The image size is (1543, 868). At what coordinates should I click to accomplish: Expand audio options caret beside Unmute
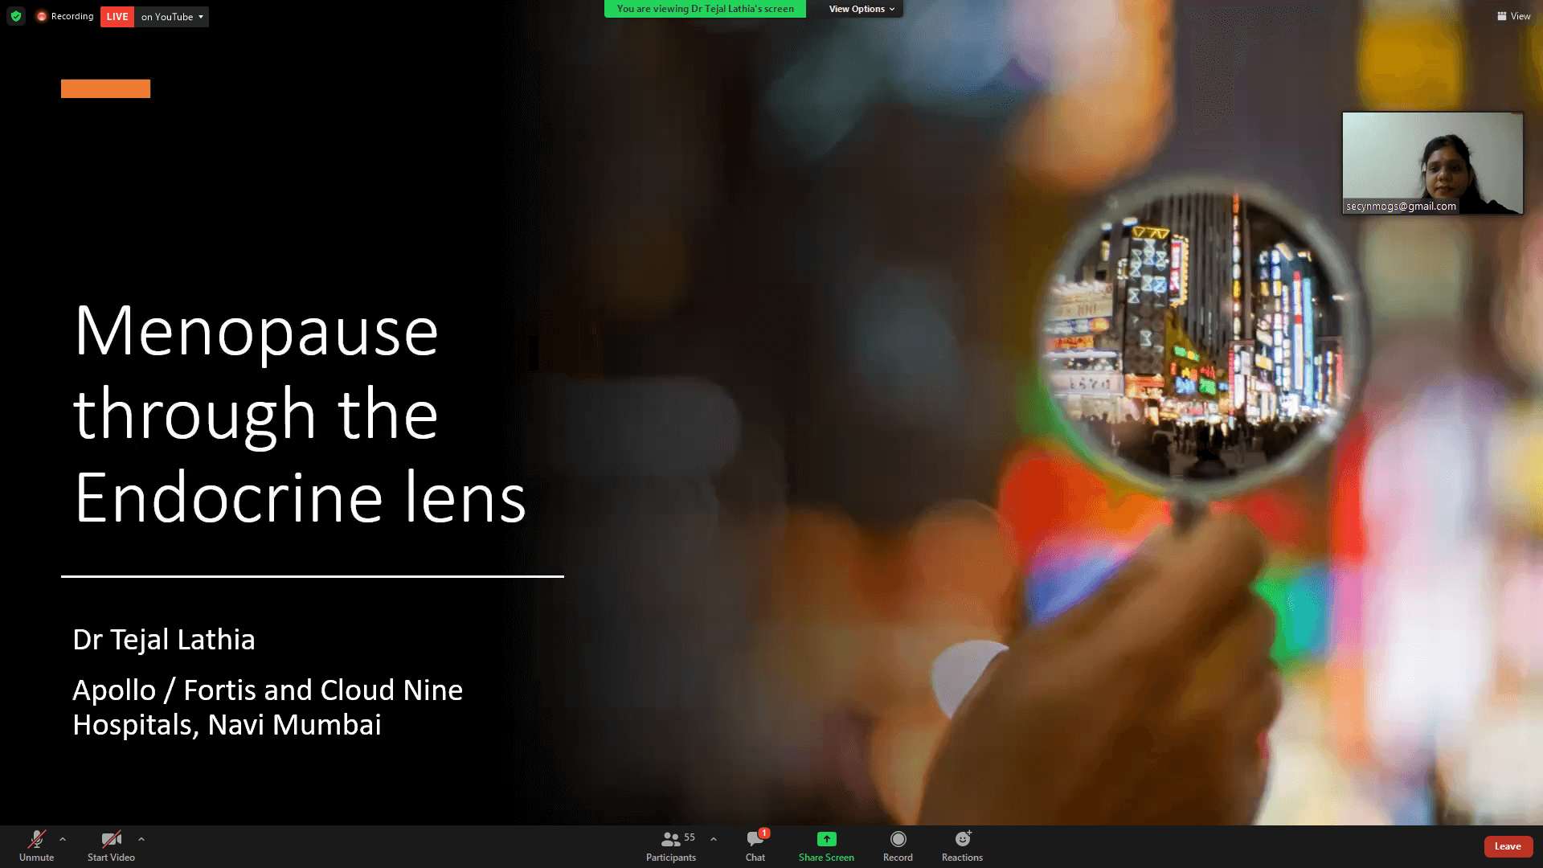click(63, 839)
